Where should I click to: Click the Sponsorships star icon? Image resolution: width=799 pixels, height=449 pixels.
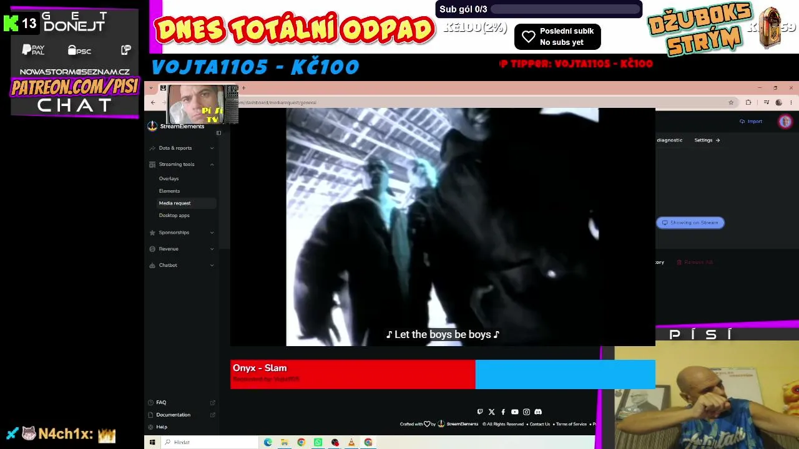pyautogui.click(x=152, y=233)
